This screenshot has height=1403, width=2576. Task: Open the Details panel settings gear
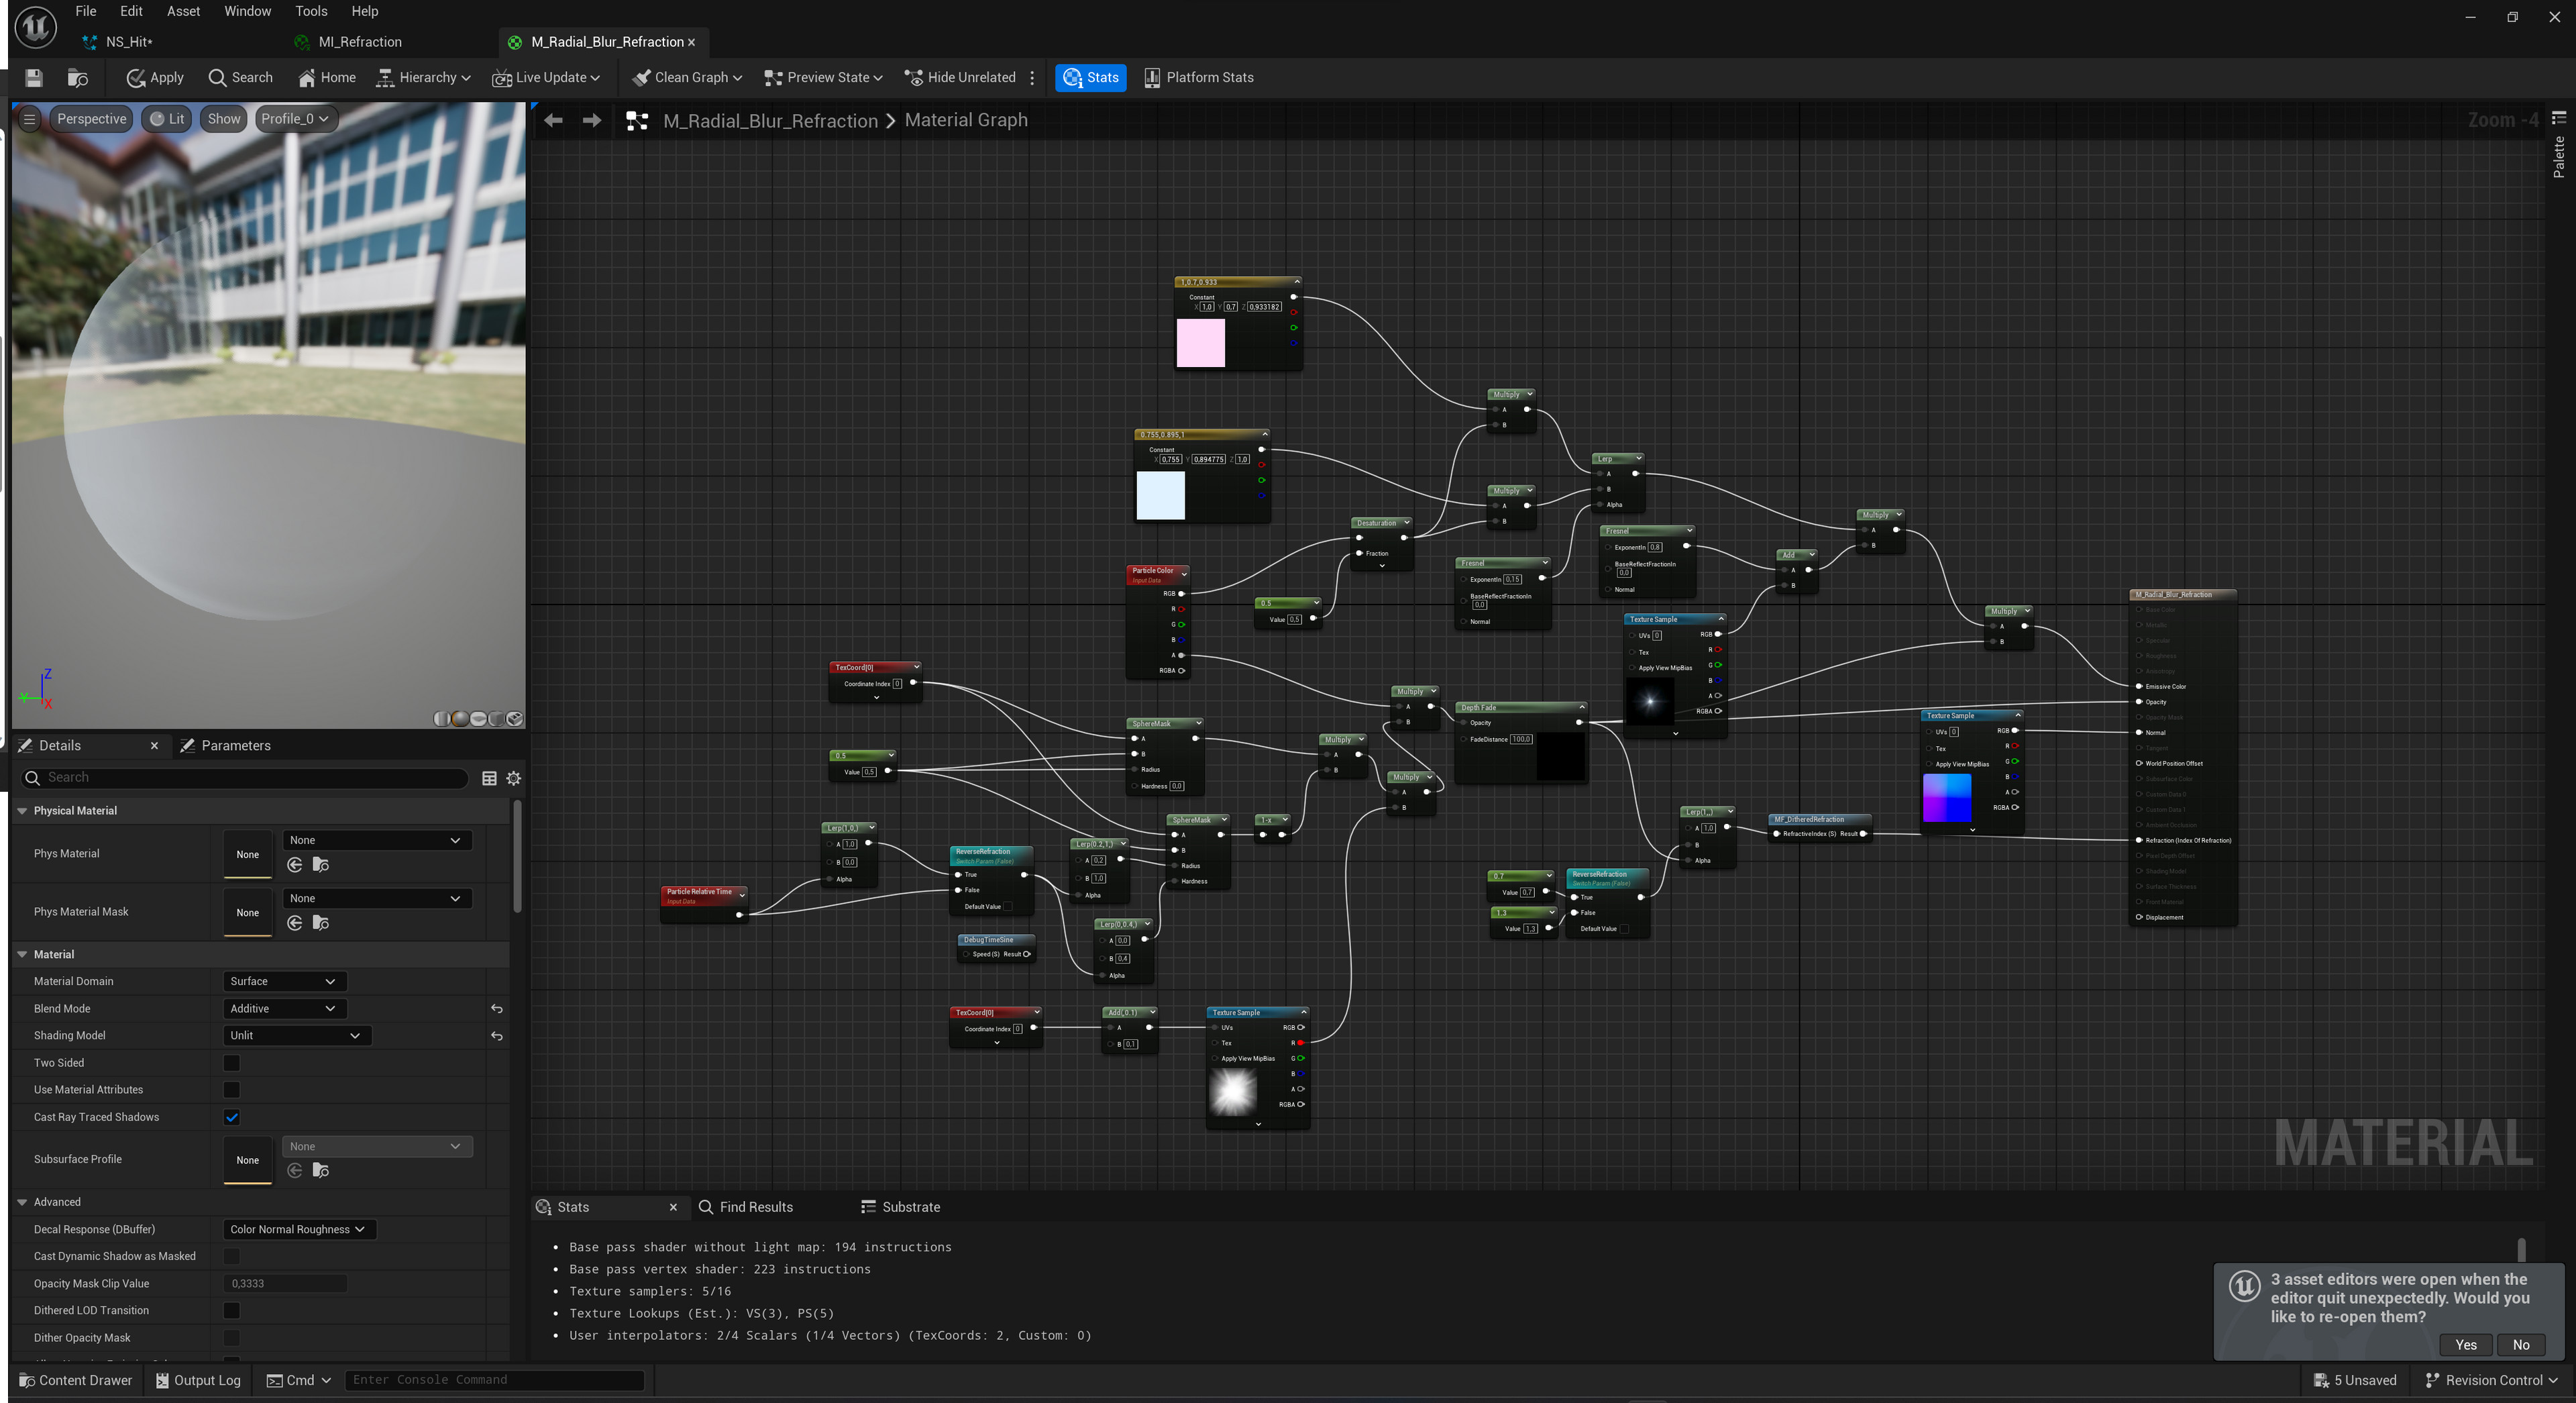click(x=514, y=778)
